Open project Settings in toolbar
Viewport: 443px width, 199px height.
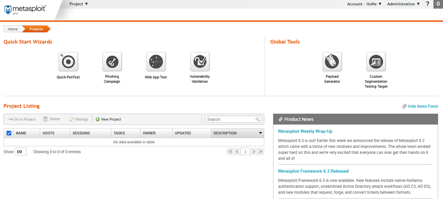coord(79,119)
